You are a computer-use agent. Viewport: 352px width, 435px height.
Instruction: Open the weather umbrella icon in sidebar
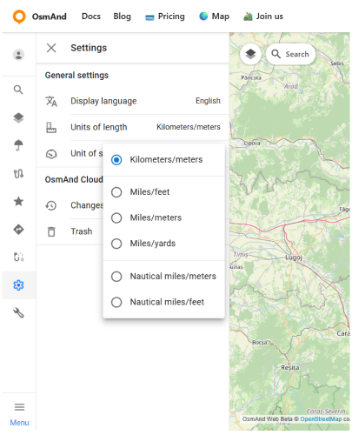point(18,145)
